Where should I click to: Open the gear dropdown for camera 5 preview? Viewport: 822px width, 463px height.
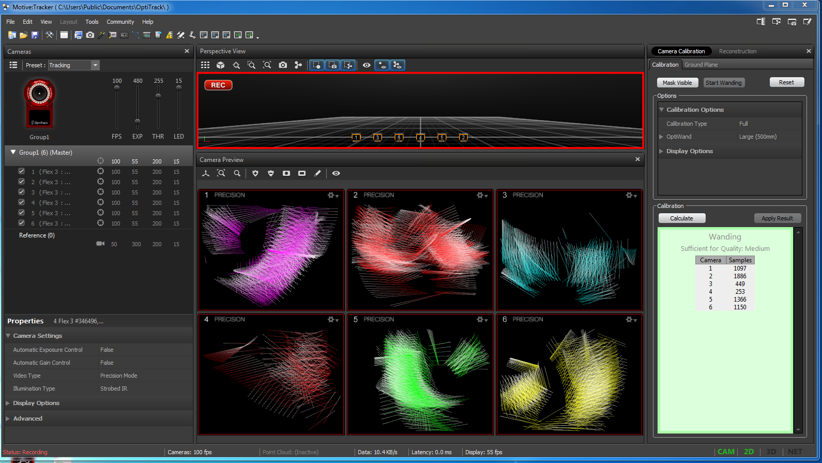pos(482,320)
